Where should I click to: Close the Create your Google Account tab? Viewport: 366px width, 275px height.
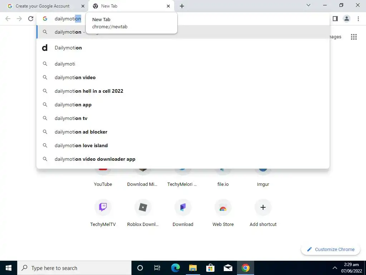pos(83,6)
